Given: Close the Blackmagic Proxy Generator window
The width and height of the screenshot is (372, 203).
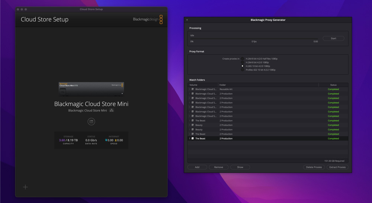Looking at the screenshot, I should [x=187, y=20].
